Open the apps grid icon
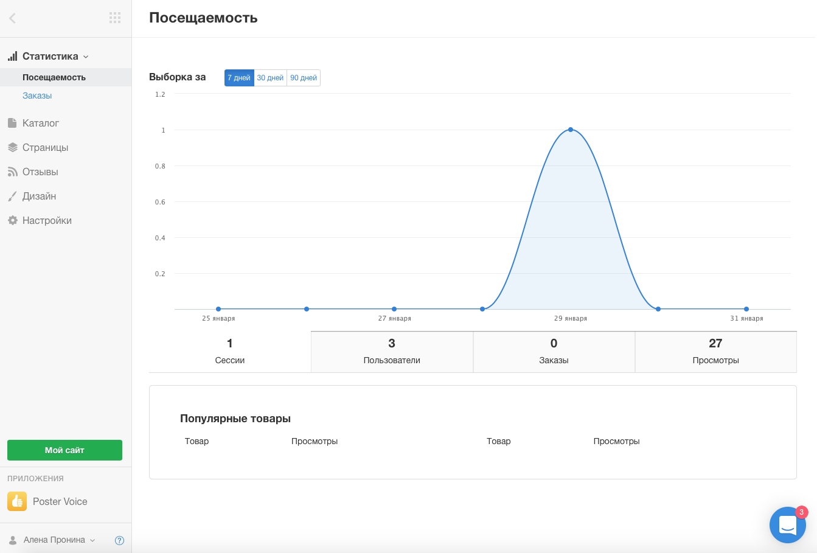Viewport: 817px width, 553px height. [x=115, y=18]
